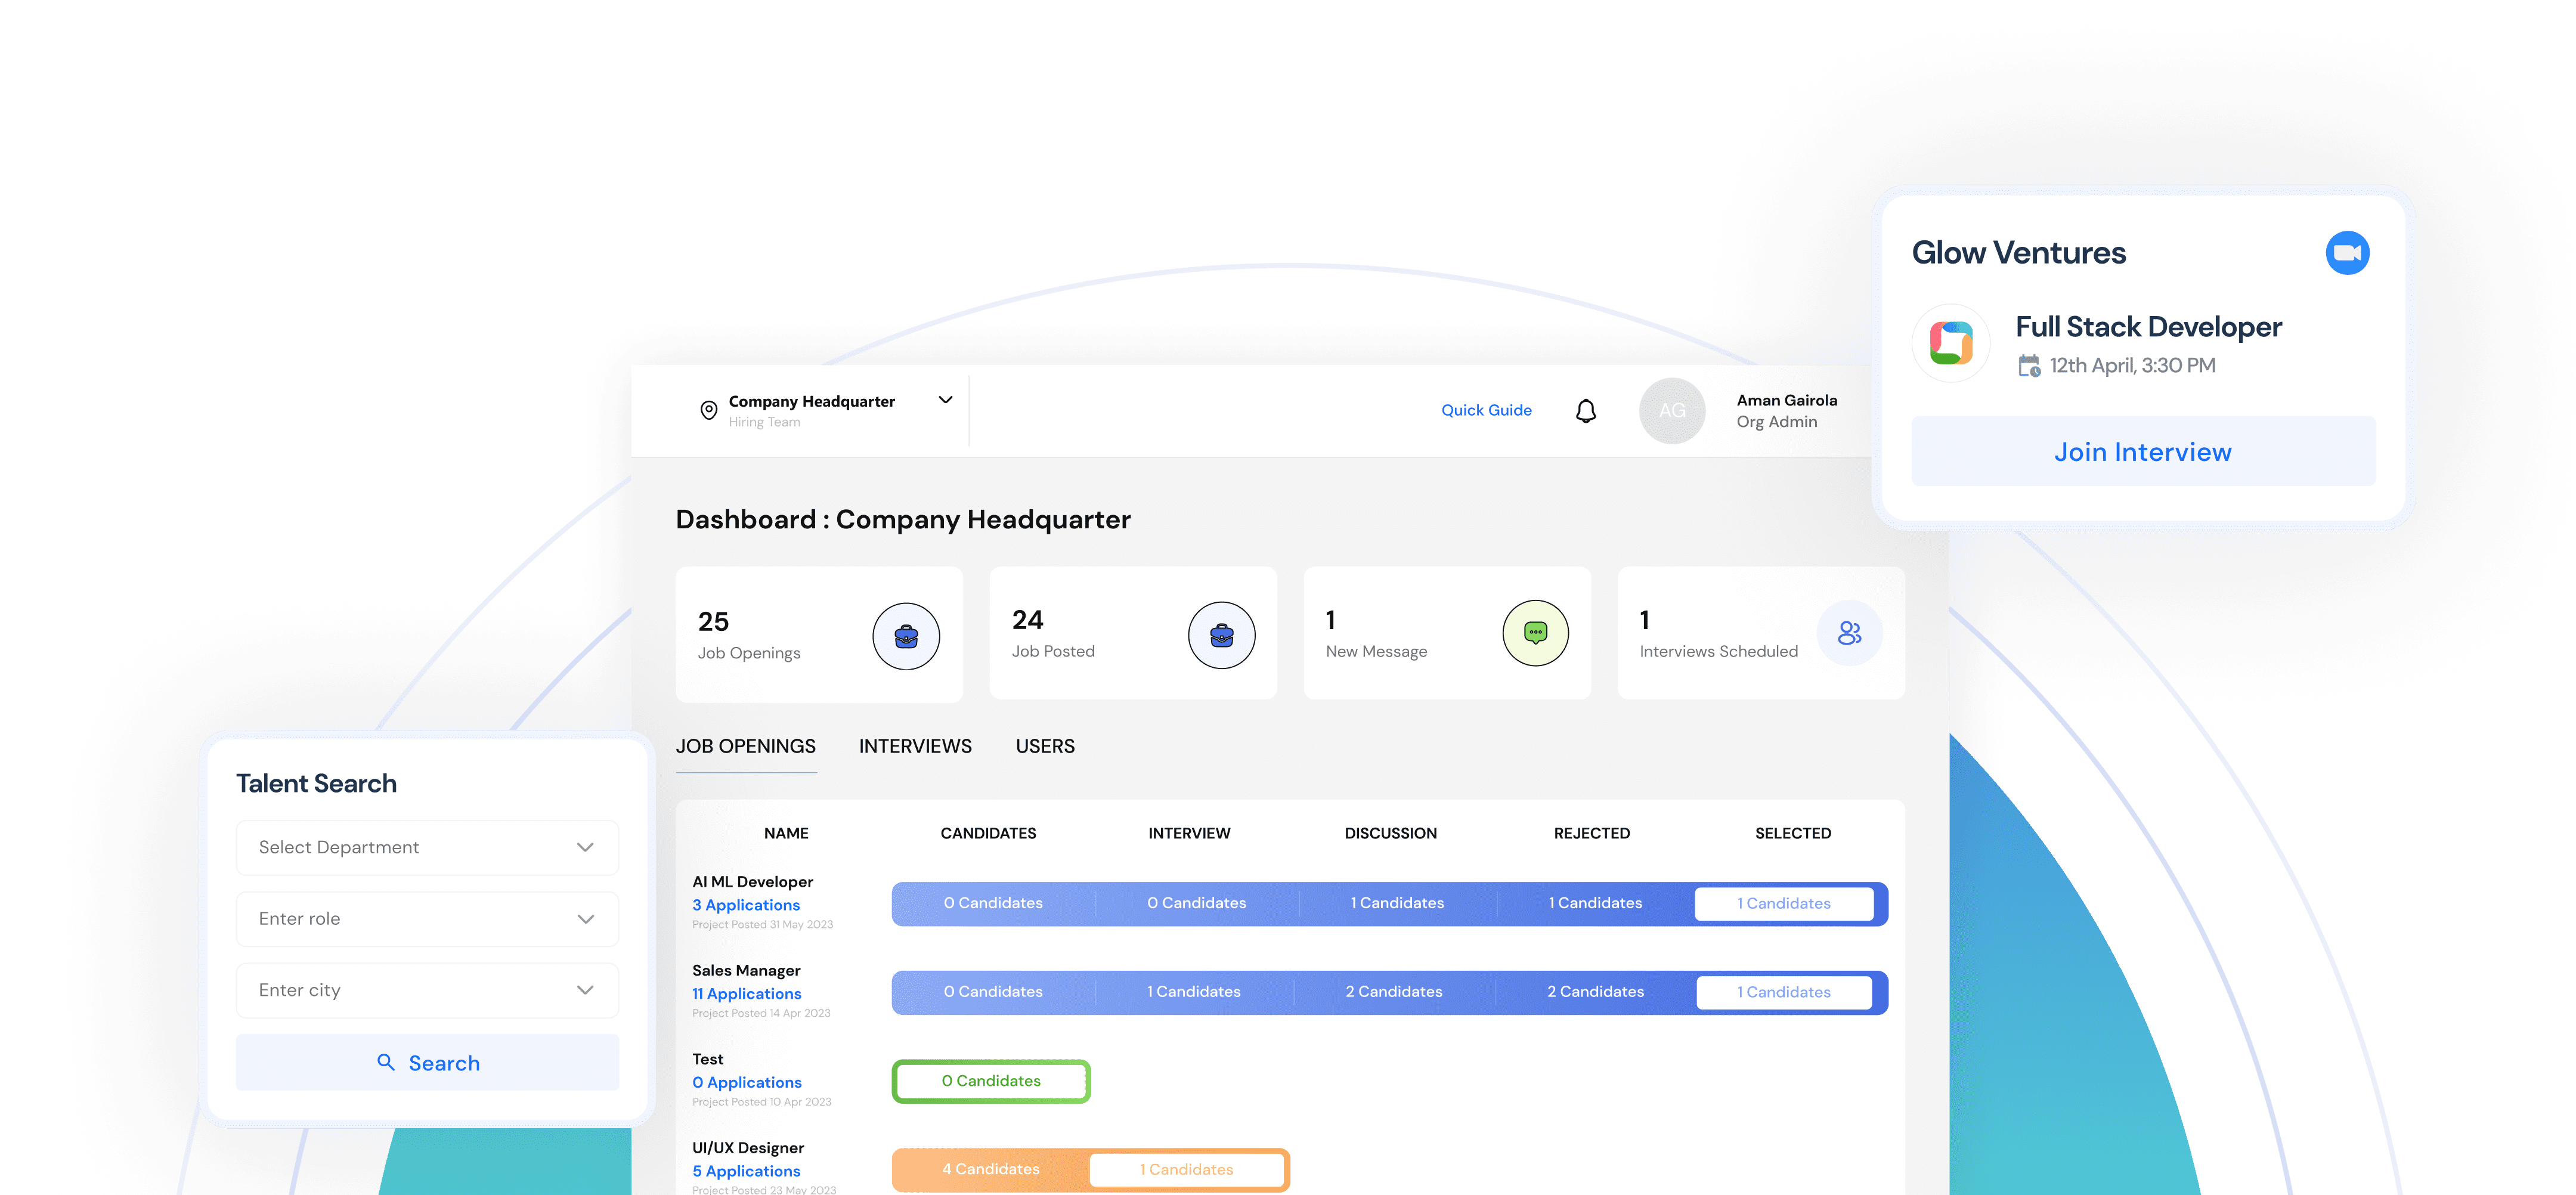Click the briefcase icon on Job Openings card
This screenshot has width=2576, height=1195.
(x=905, y=636)
